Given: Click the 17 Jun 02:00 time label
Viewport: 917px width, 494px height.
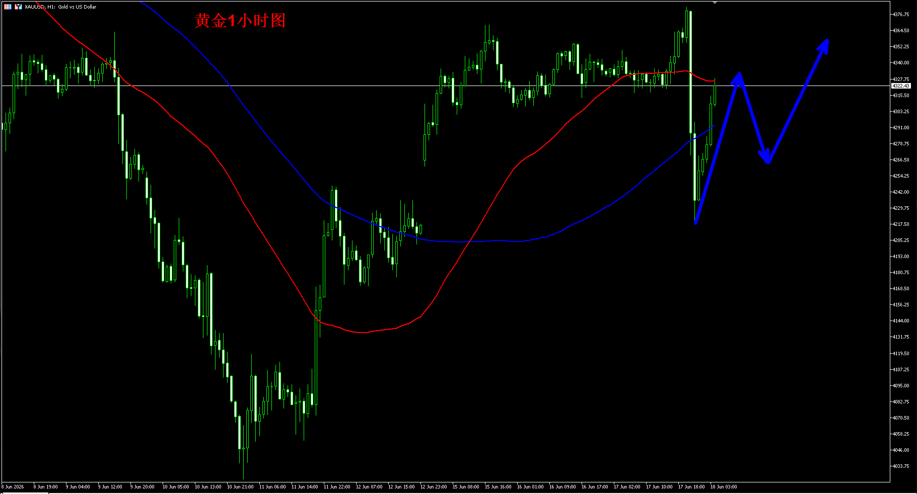Looking at the screenshot, I should (x=627, y=487).
